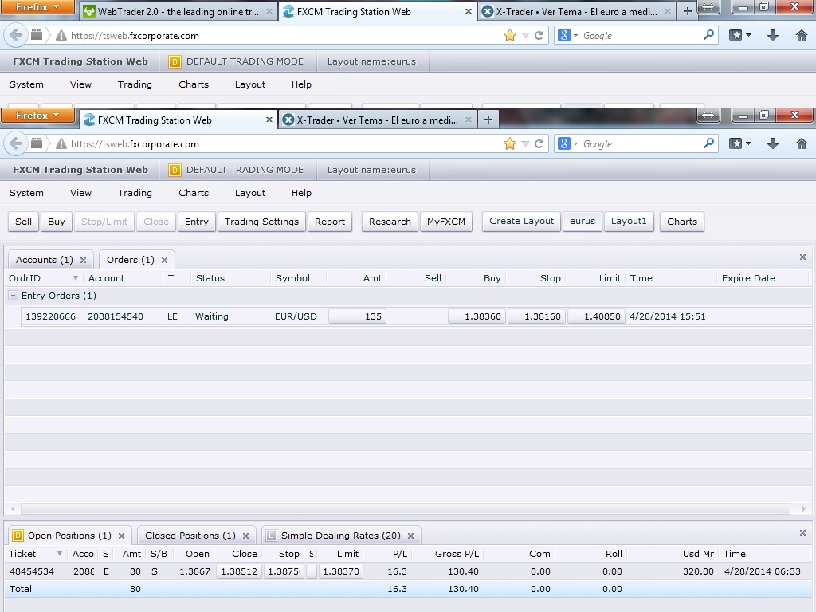This screenshot has width=816, height=612.
Task: Click the Open Positions tab icon
Action: (x=18, y=535)
